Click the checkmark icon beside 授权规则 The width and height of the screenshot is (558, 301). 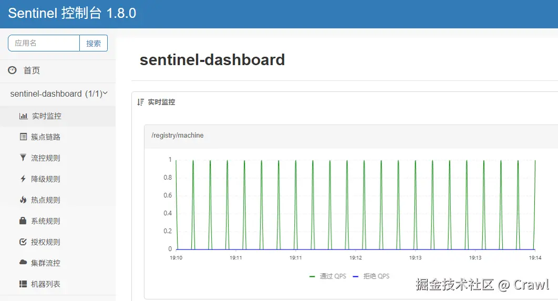(23, 242)
